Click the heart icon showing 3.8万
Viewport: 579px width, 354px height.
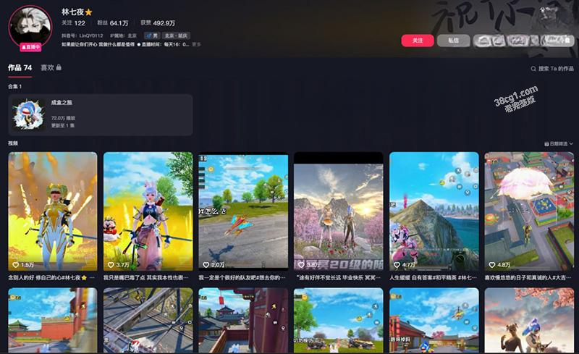(301, 265)
